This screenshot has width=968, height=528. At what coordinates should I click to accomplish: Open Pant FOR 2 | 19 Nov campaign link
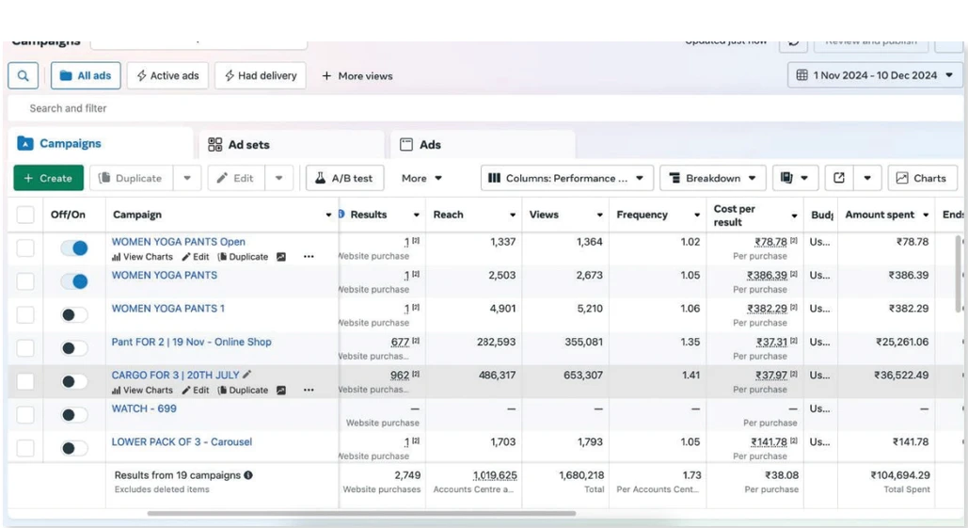click(x=191, y=342)
